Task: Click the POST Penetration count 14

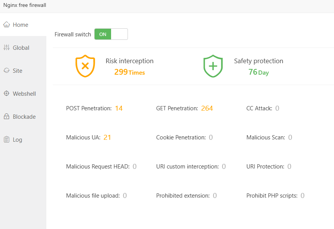Action: click(119, 108)
